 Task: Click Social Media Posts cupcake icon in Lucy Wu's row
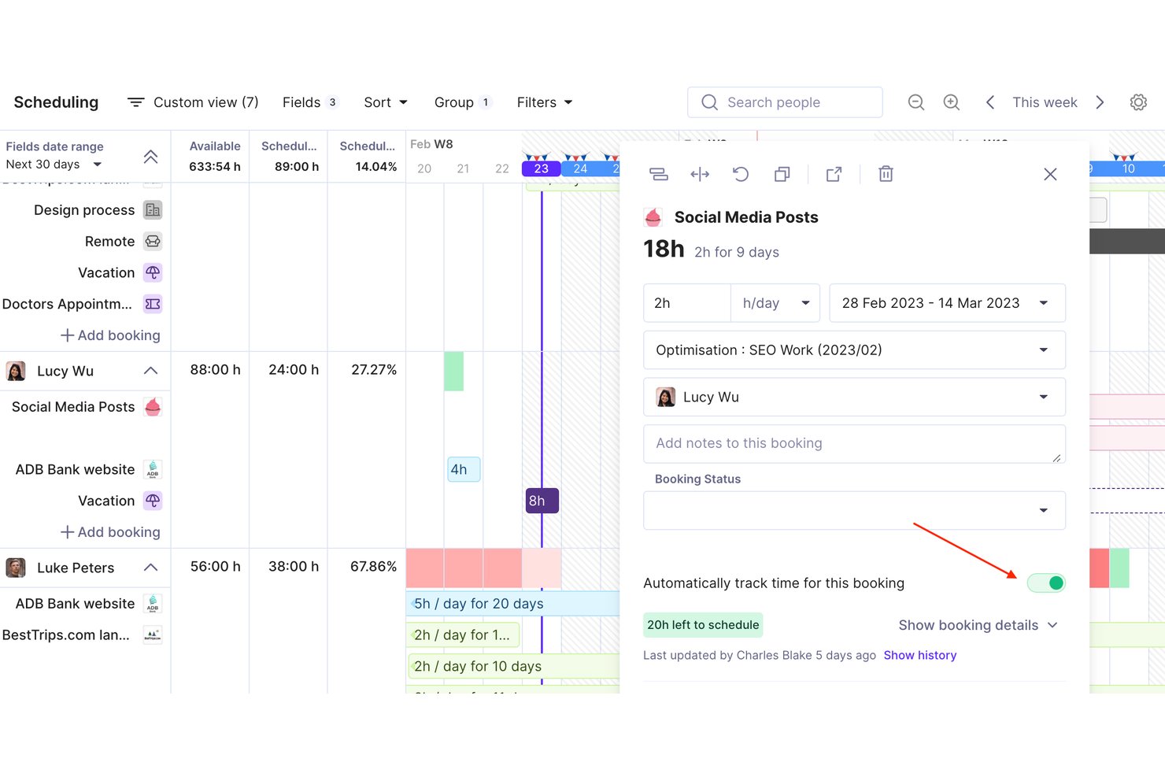[153, 407]
